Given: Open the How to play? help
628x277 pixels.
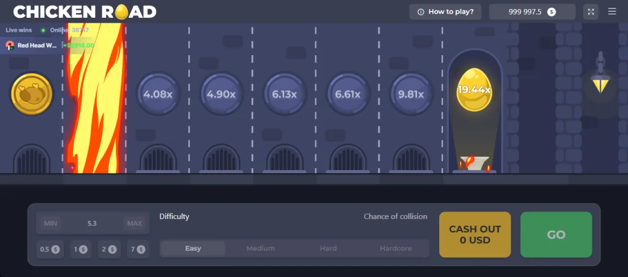Looking at the screenshot, I should [x=445, y=12].
